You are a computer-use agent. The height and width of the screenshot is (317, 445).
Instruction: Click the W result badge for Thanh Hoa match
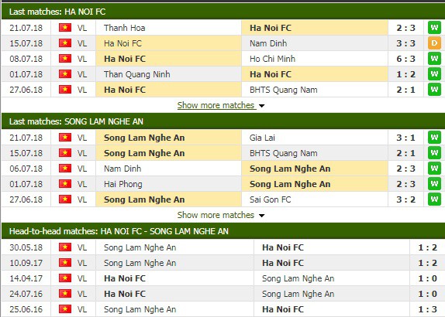434,28
